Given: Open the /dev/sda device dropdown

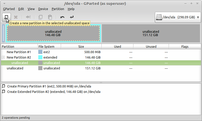Looking at the screenshot, I should (178, 17).
